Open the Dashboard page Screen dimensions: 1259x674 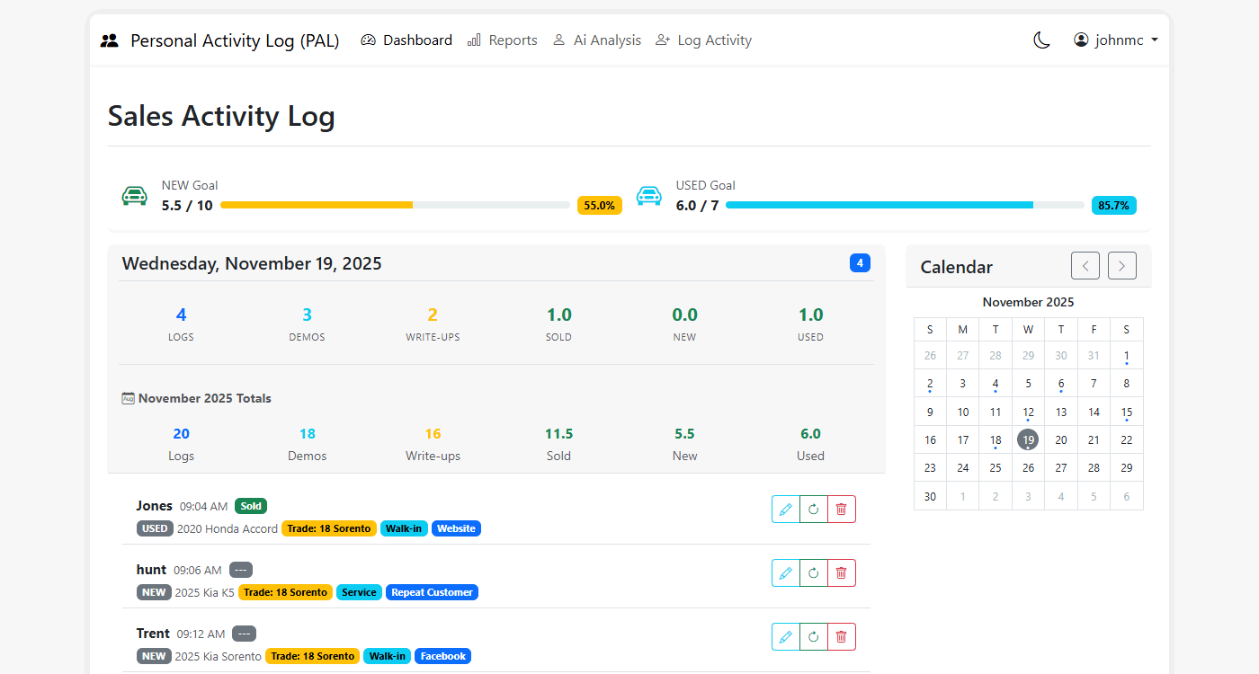[406, 40]
